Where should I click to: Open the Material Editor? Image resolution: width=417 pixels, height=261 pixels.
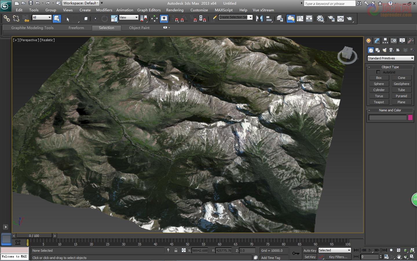click(x=320, y=19)
